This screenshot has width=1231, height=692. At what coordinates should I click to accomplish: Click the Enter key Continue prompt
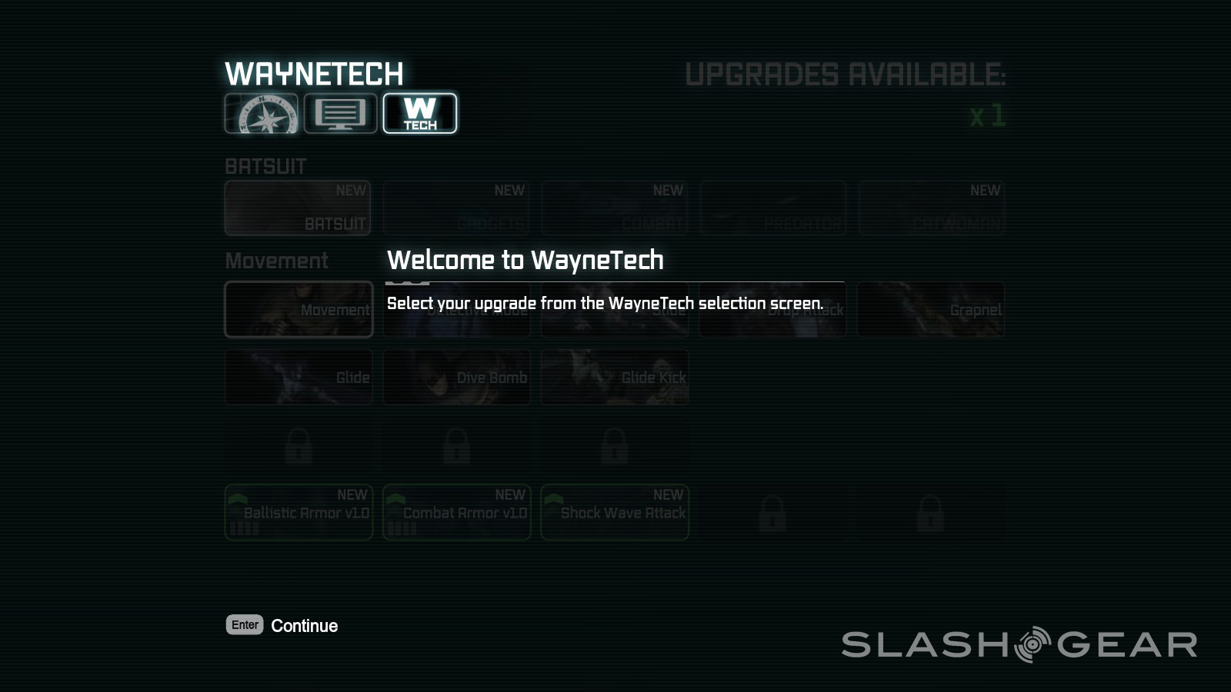(282, 625)
